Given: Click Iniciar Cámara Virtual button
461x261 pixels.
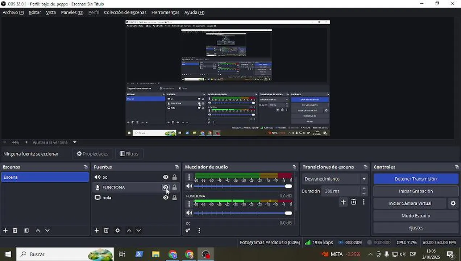Looking at the screenshot, I should click(x=410, y=203).
